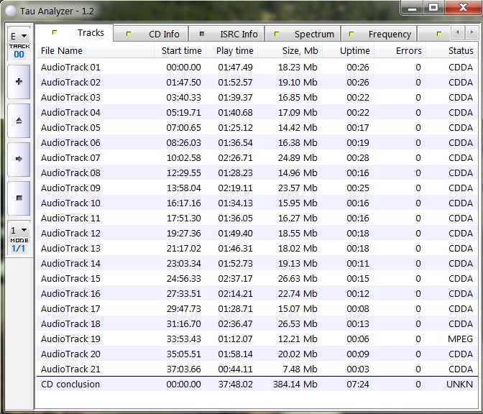The width and height of the screenshot is (483, 414).
Task: Click the Errors column header
Action: [408, 51]
